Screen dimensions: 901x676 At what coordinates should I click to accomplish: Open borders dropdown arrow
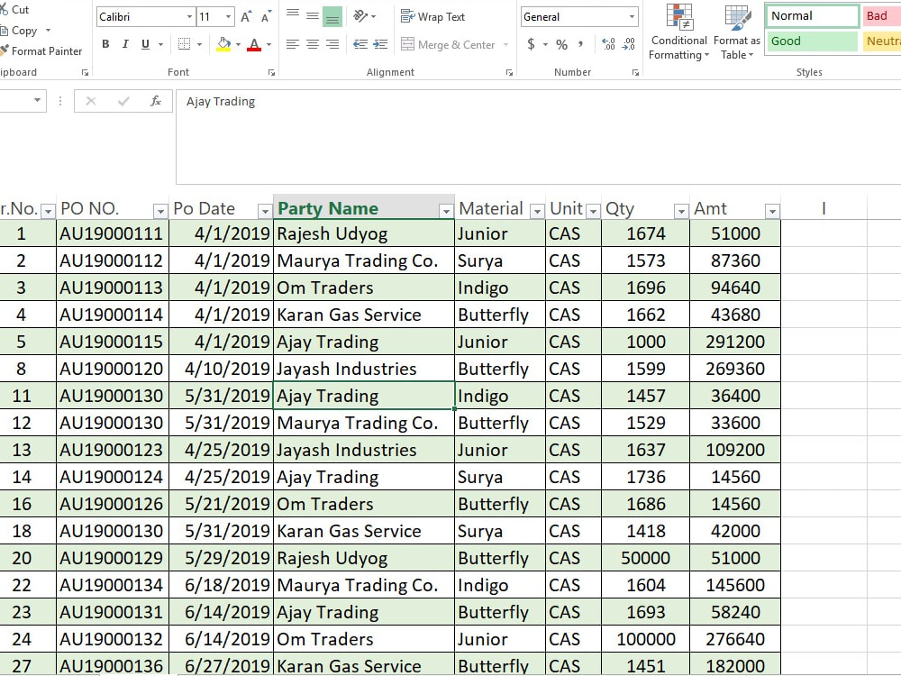(x=199, y=44)
